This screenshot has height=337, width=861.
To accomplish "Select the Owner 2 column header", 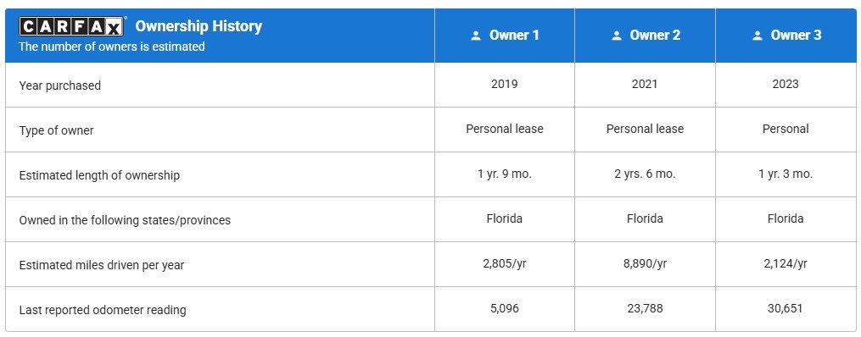I will (646, 36).
